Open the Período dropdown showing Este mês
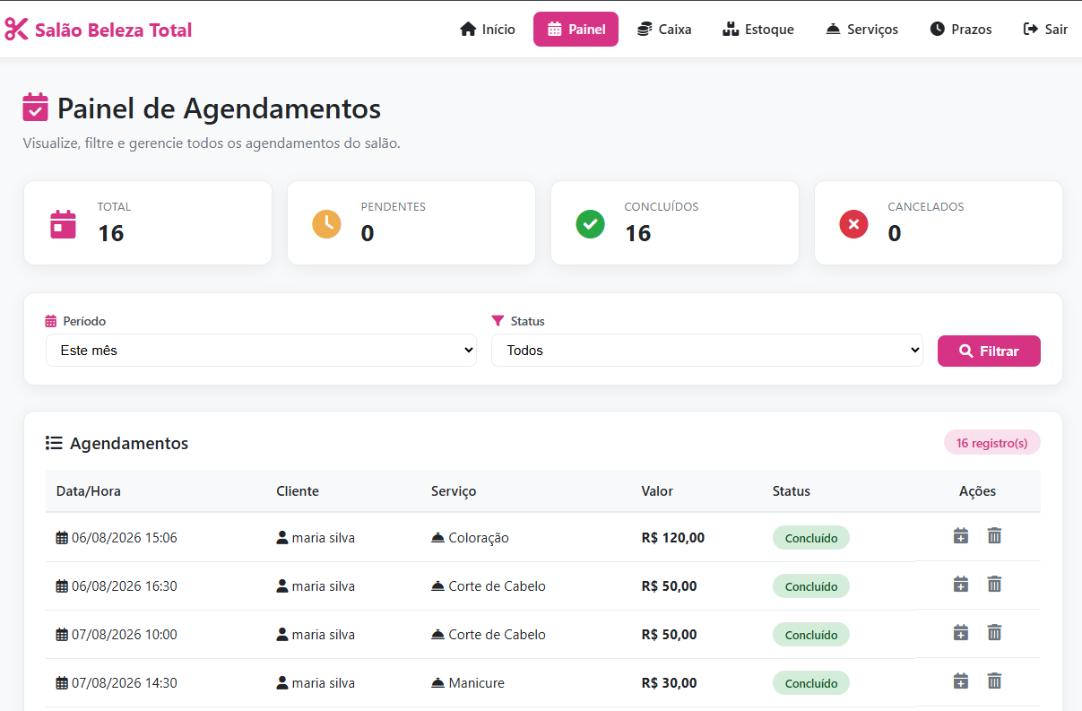1082x711 pixels. coord(261,351)
